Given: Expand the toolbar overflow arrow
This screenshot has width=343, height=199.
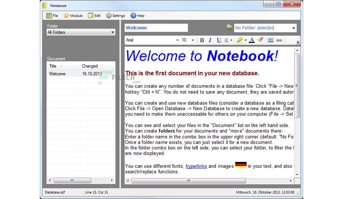Looking at the screenshot, I should [x=298, y=42].
